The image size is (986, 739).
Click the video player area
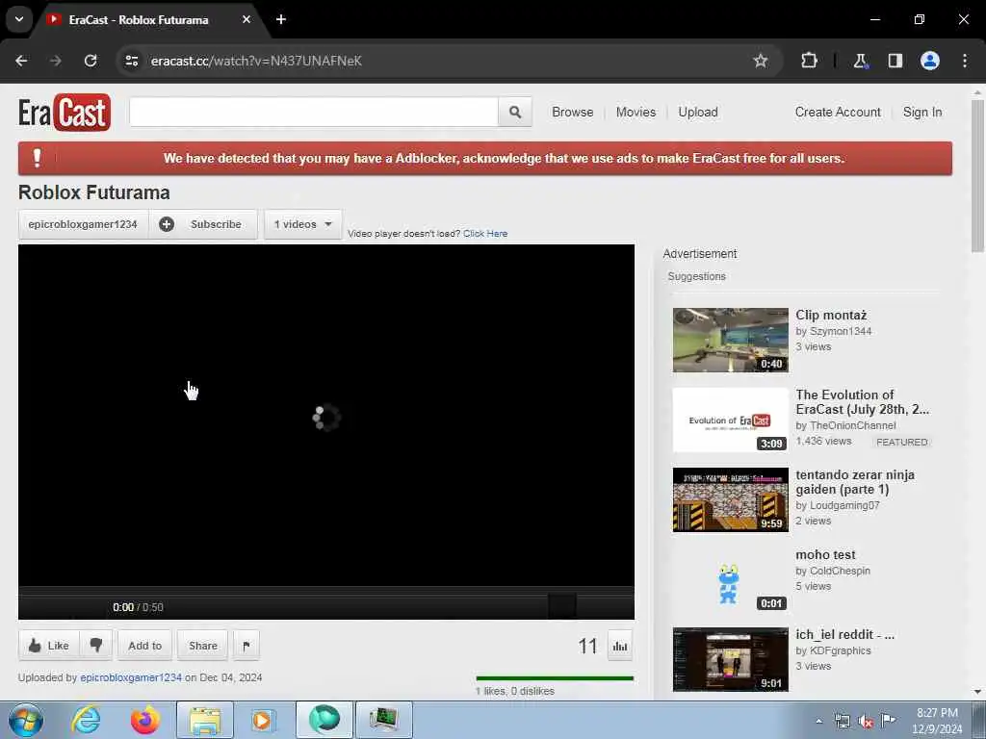coord(325,416)
